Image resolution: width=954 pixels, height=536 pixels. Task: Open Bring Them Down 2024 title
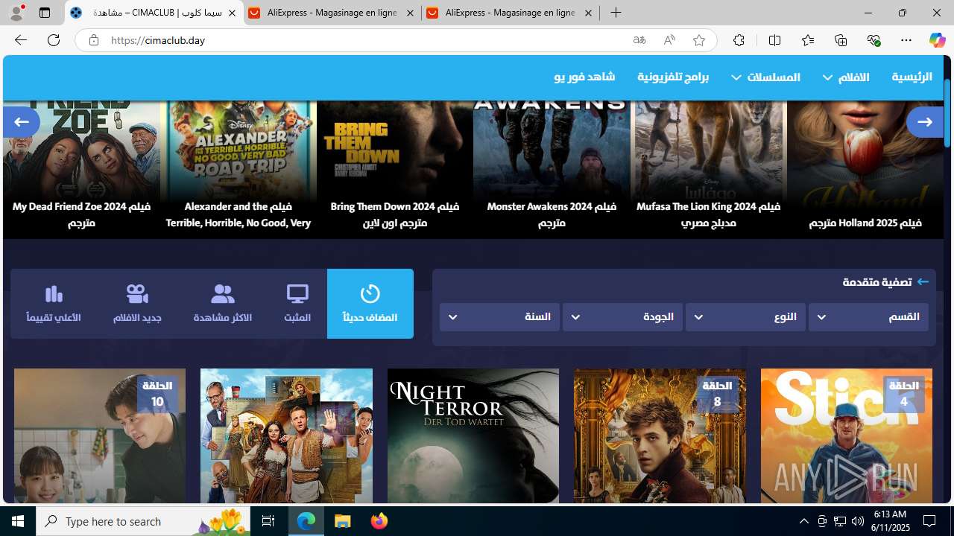coord(395,214)
